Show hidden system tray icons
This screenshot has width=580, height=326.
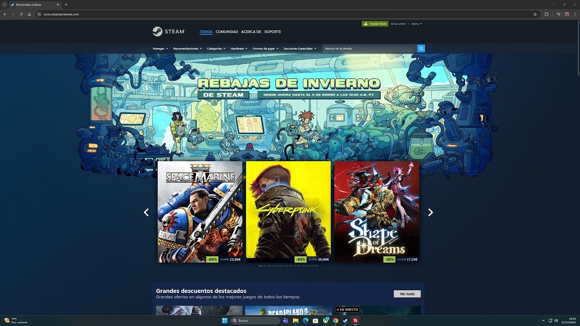pos(543,321)
